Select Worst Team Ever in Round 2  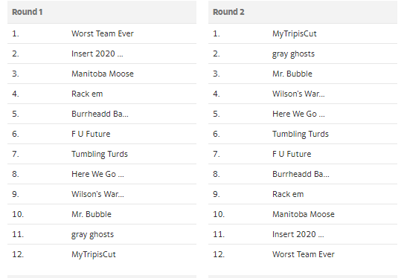pyautogui.click(x=304, y=254)
